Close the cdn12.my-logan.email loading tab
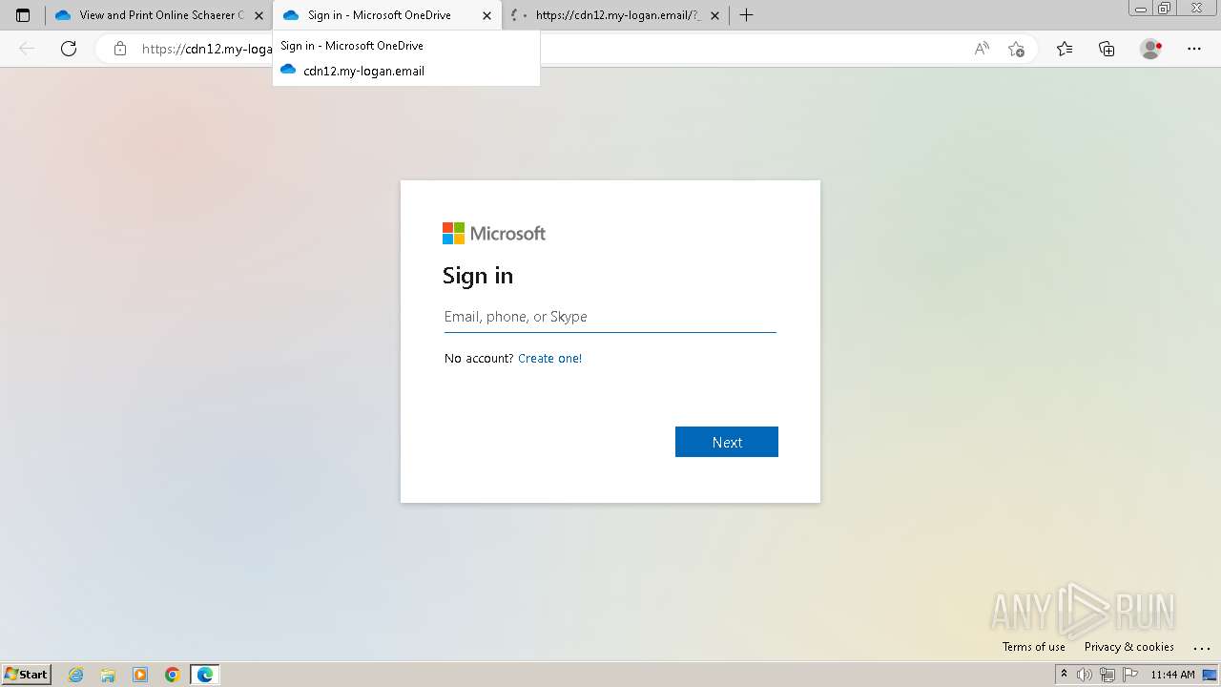Viewport: 1221px width, 687px height. tap(714, 15)
